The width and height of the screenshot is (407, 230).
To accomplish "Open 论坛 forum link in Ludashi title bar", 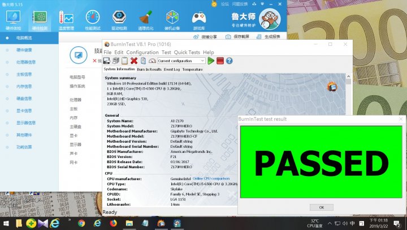I will coord(225,4).
